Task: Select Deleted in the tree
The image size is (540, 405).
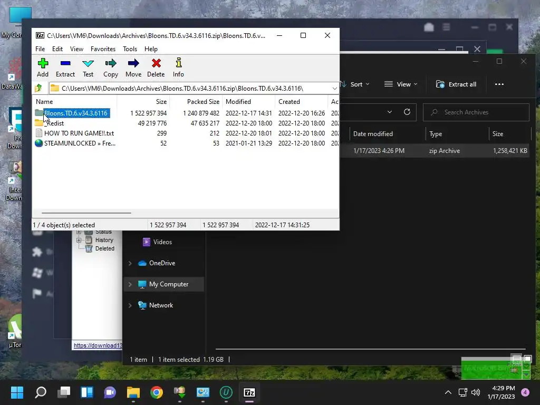Action: coord(105,248)
